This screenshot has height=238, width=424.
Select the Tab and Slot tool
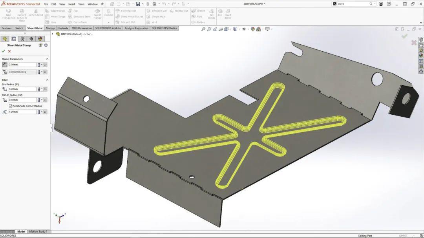tap(127, 22)
